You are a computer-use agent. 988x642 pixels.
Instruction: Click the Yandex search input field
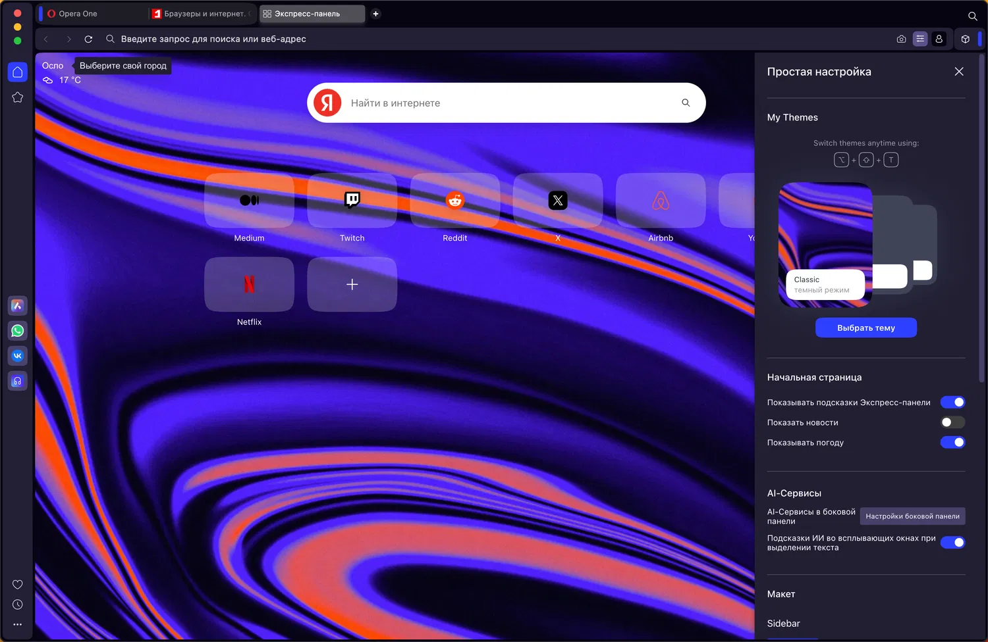tap(507, 103)
